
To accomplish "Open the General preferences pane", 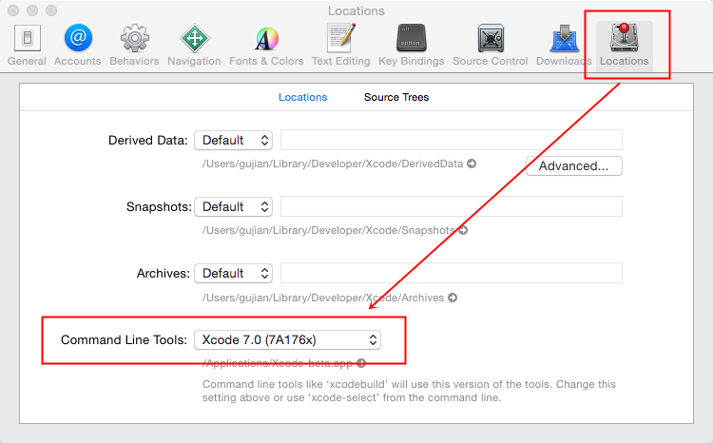I will tap(28, 46).
